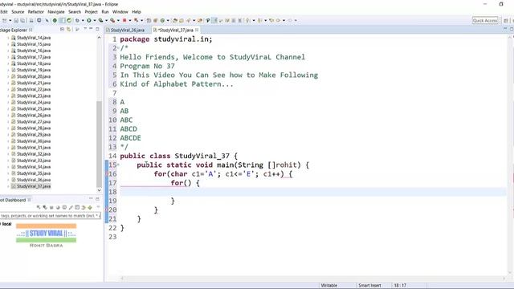Minimize the Boot Dashboard panel
514x289 pixels.
pyautogui.click(x=91, y=198)
